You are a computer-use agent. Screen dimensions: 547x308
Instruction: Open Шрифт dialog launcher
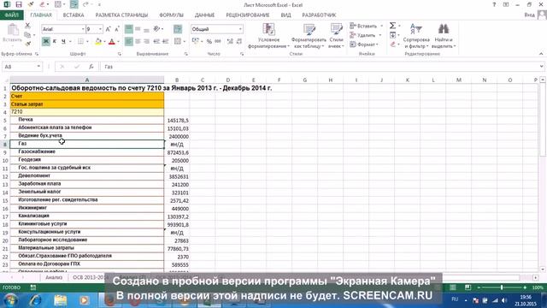click(x=120, y=54)
